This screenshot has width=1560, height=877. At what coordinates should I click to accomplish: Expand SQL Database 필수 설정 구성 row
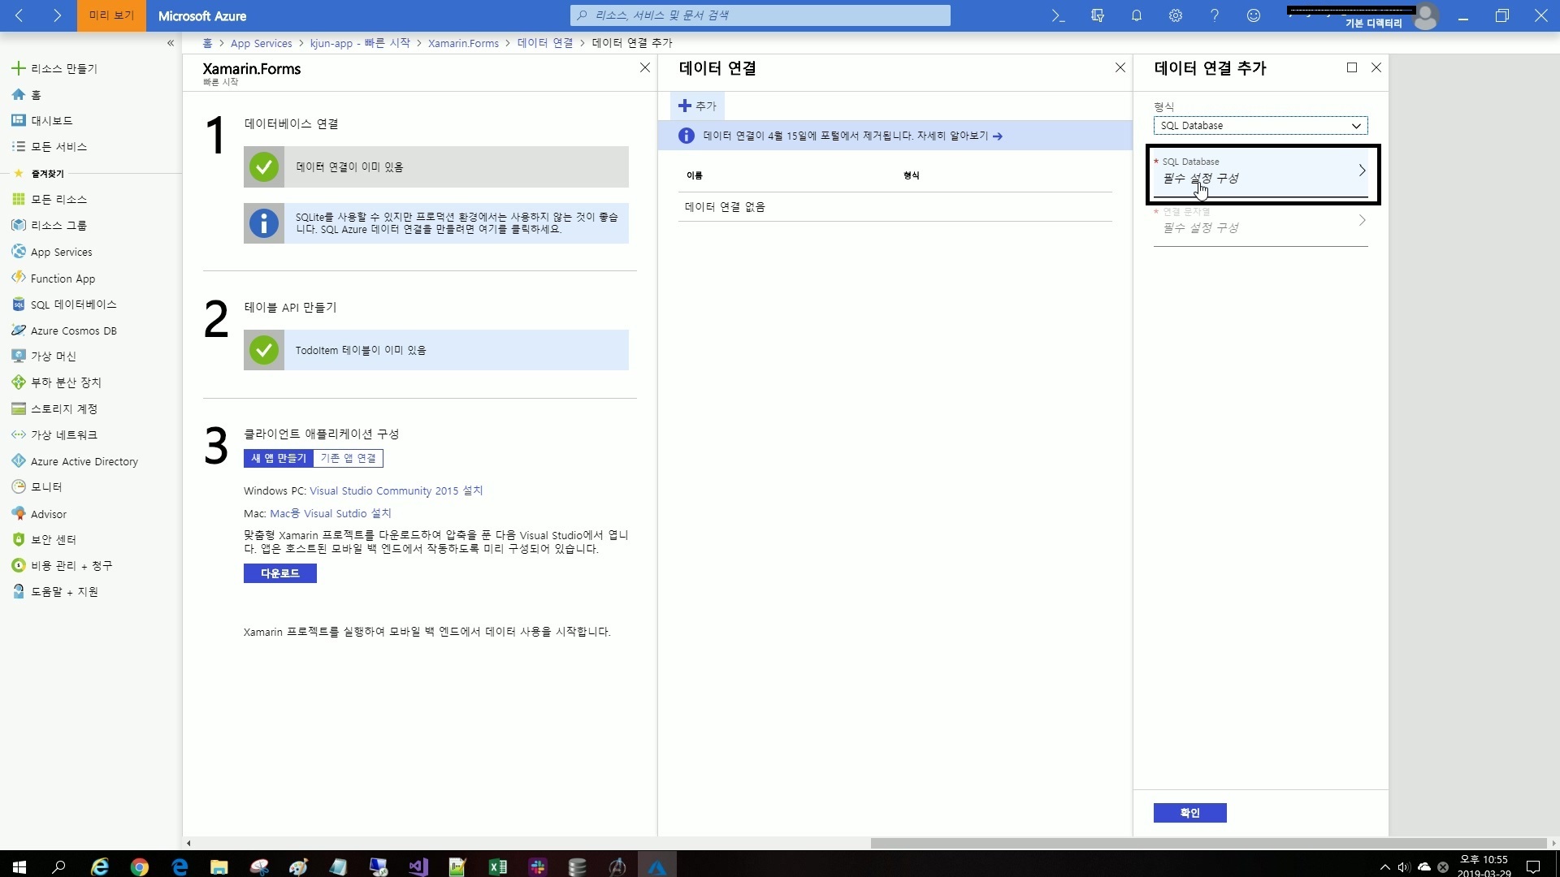[1259, 171]
